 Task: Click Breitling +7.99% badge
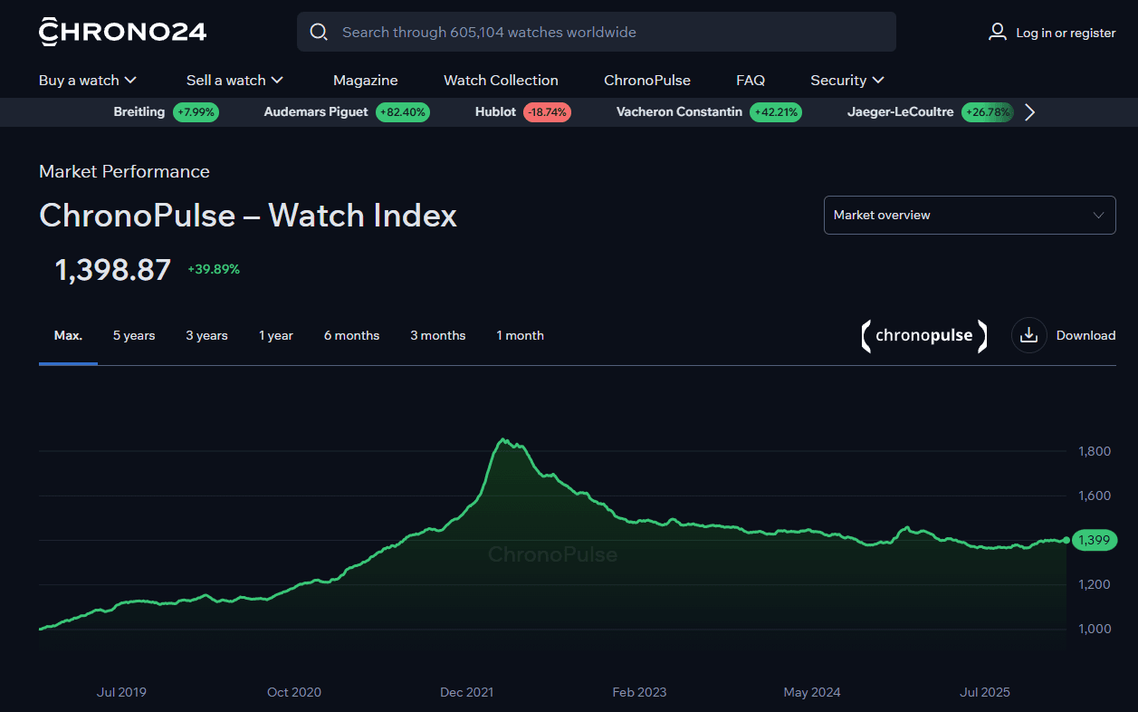pos(196,112)
